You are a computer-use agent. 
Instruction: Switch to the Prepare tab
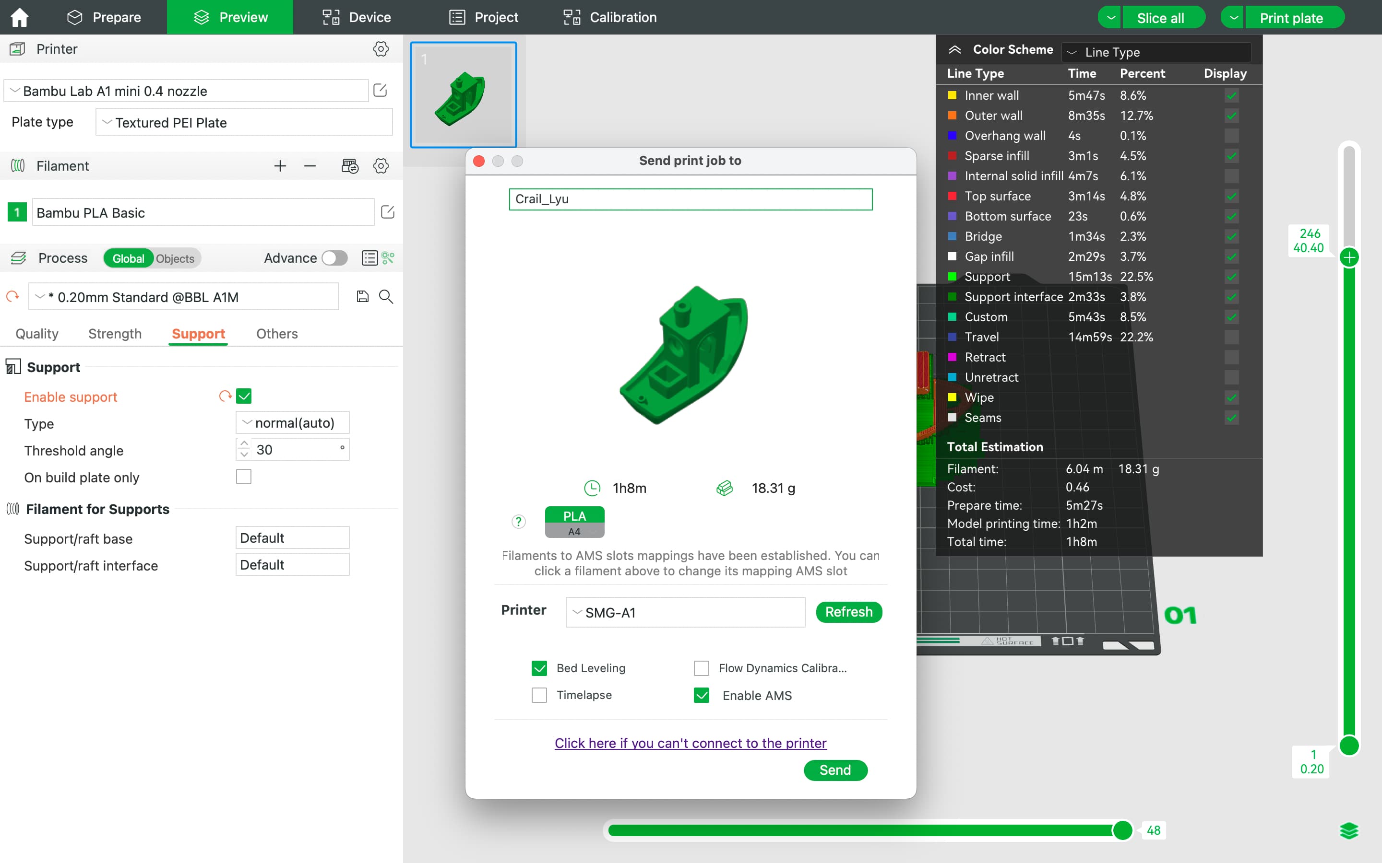[x=104, y=17]
